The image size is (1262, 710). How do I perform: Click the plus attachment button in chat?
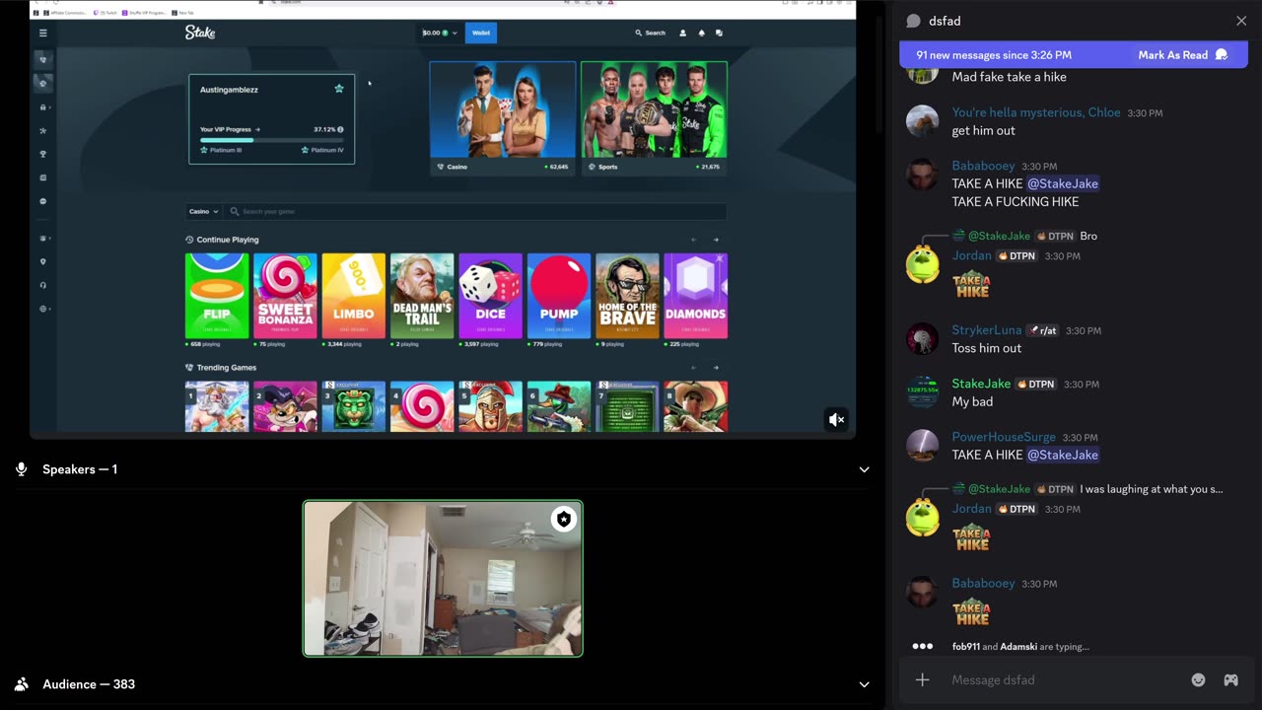923,679
